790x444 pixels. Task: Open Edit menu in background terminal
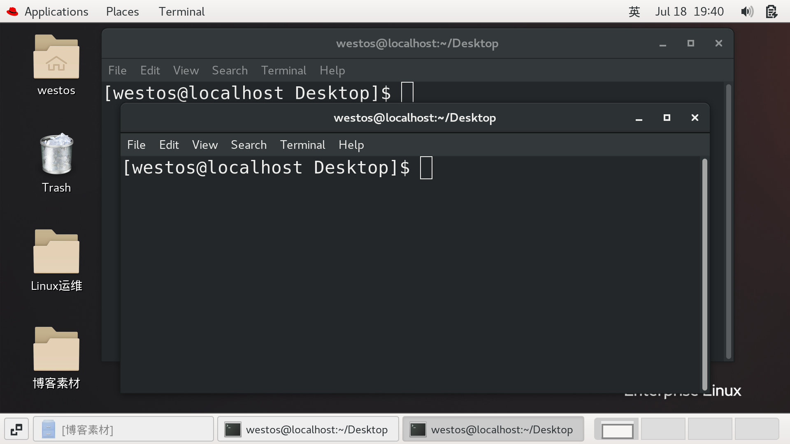(150, 70)
